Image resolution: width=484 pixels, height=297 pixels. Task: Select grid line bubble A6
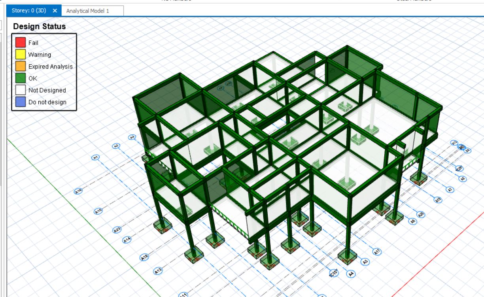[x=413, y=221]
